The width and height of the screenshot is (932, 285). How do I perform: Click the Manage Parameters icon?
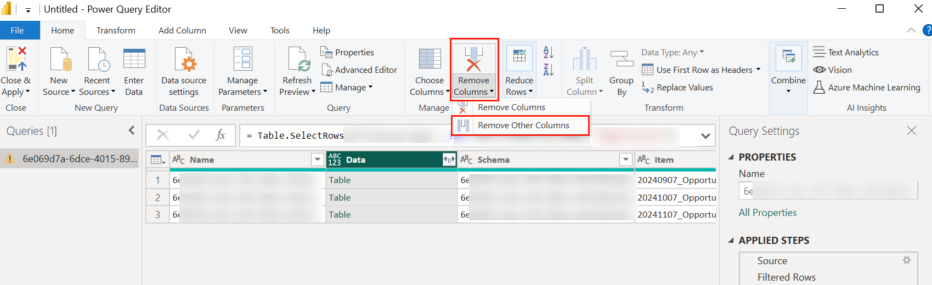tap(242, 59)
